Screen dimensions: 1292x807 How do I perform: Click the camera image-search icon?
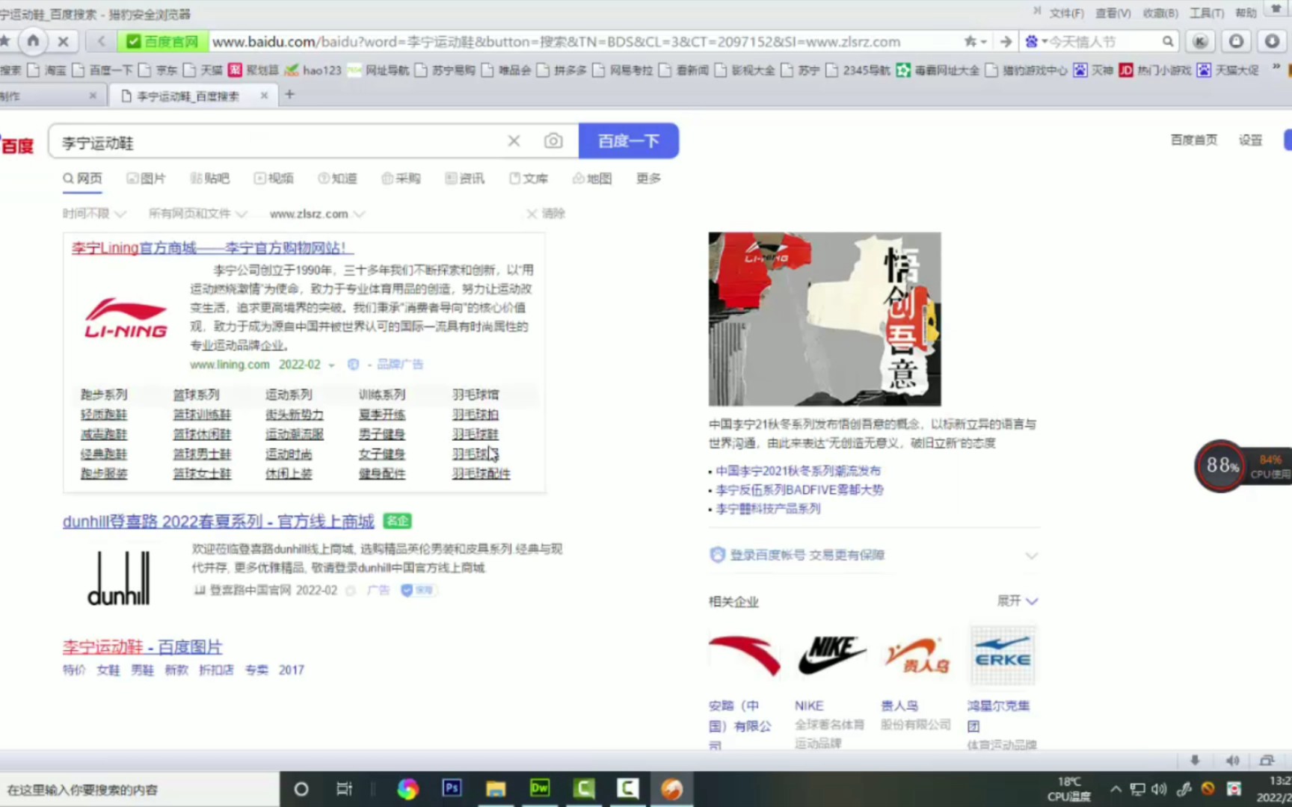point(553,141)
